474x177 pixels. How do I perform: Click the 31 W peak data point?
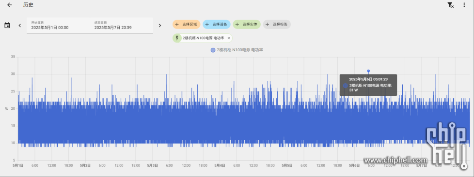tap(368, 71)
